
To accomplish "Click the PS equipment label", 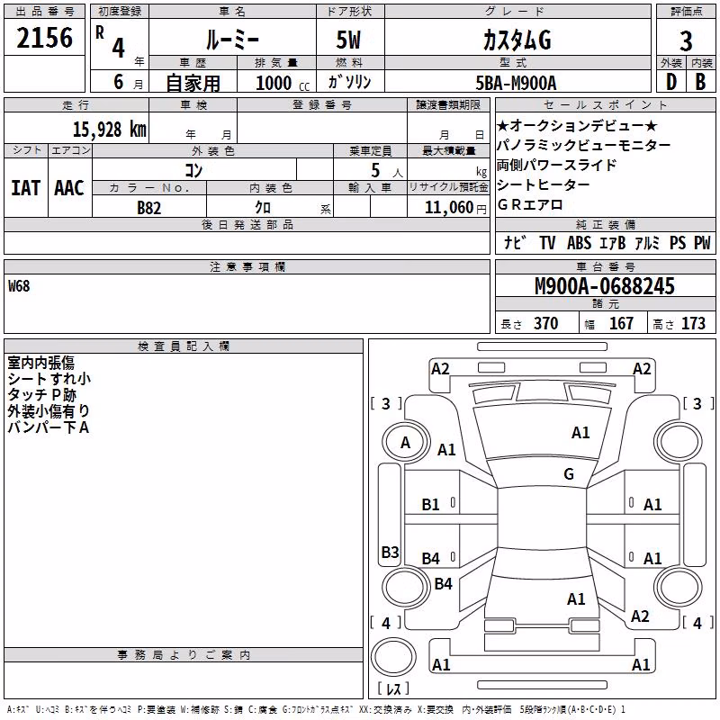I will coord(678,242).
